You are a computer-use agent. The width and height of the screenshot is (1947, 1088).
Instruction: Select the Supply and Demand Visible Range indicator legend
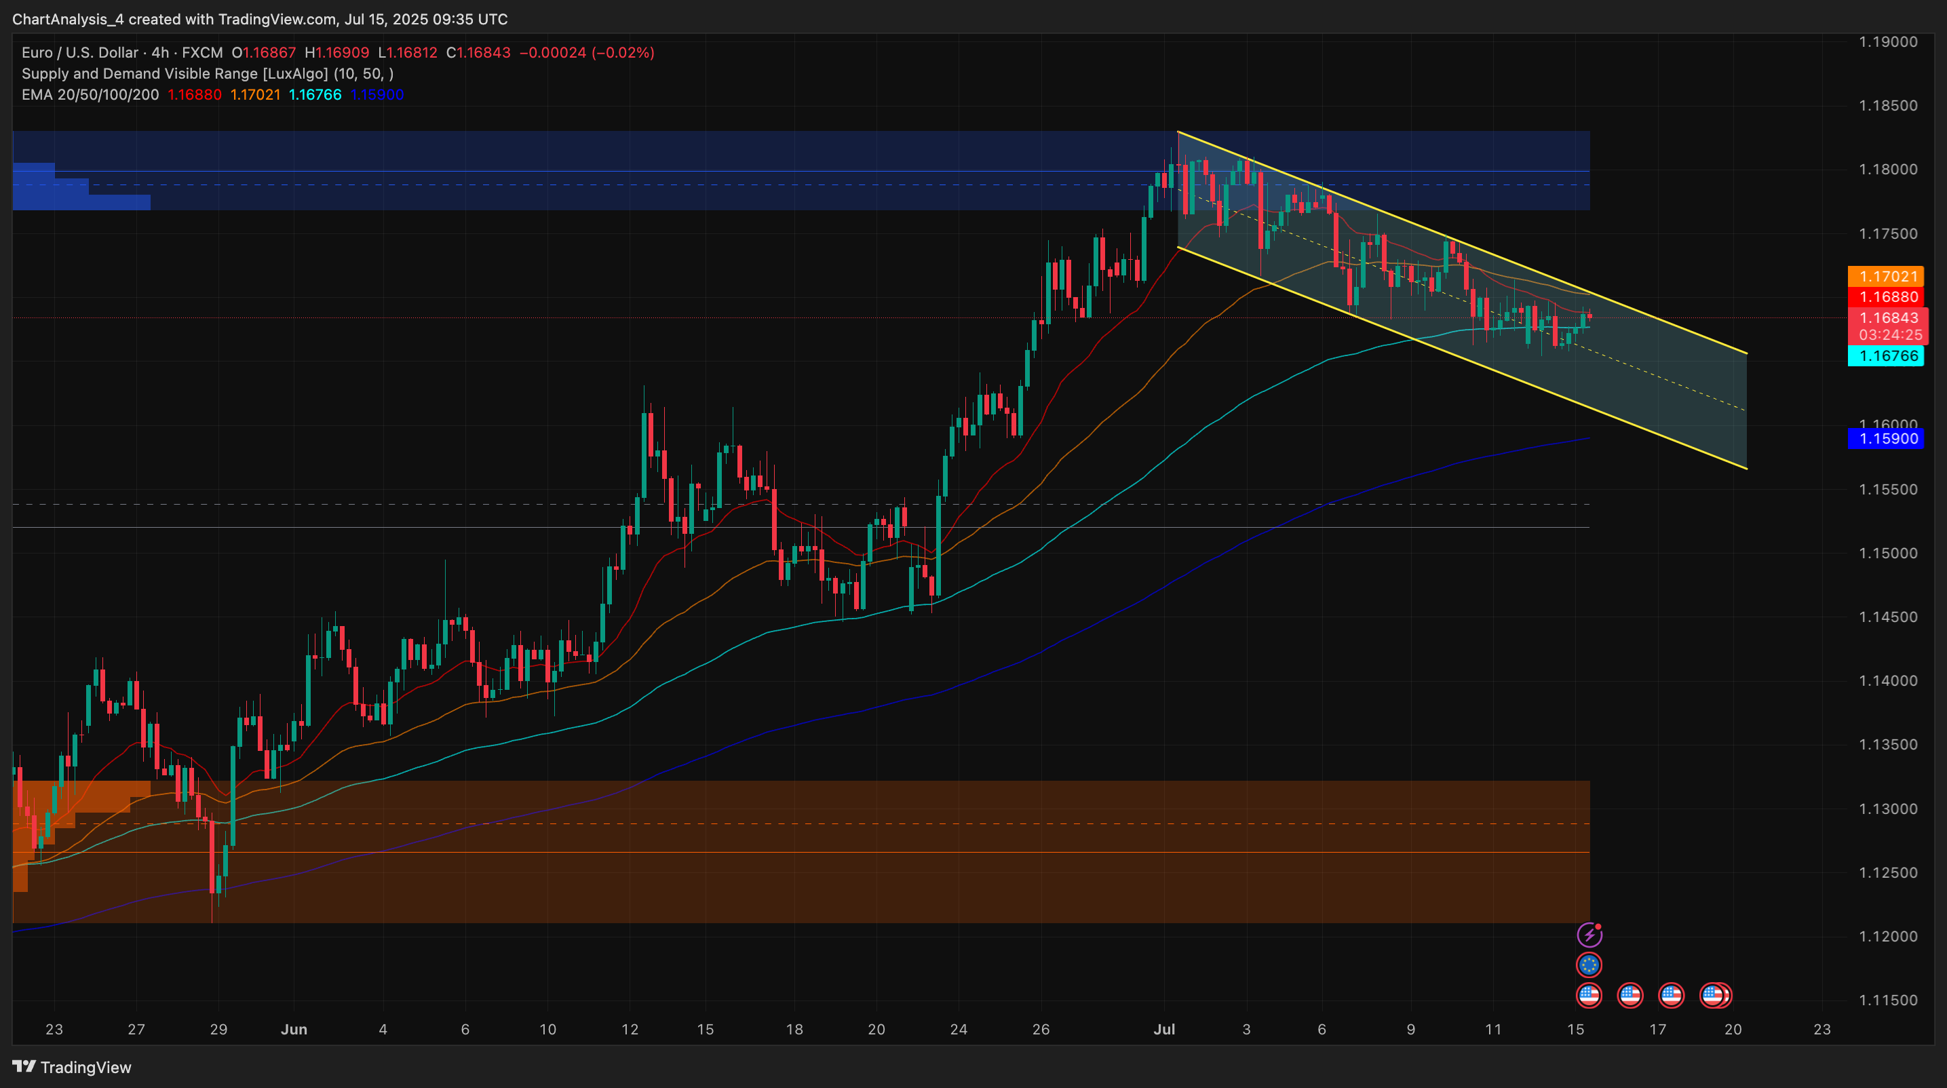pos(208,74)
